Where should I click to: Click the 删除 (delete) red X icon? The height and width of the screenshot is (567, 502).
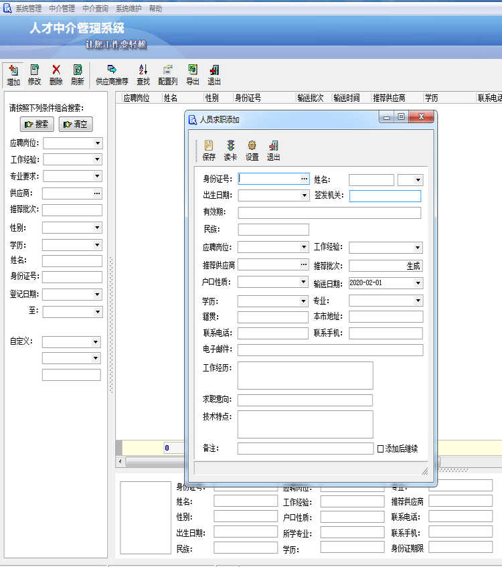point(56,75)
